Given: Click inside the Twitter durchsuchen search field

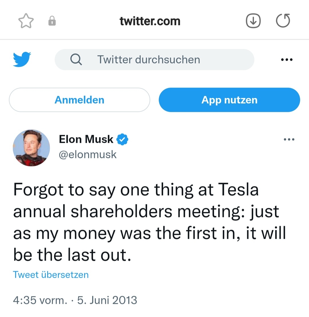Looking at the screenshot, I should coord(149,59).
